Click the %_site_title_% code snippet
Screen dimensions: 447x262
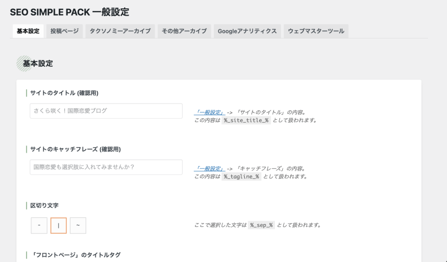[246, 120]
